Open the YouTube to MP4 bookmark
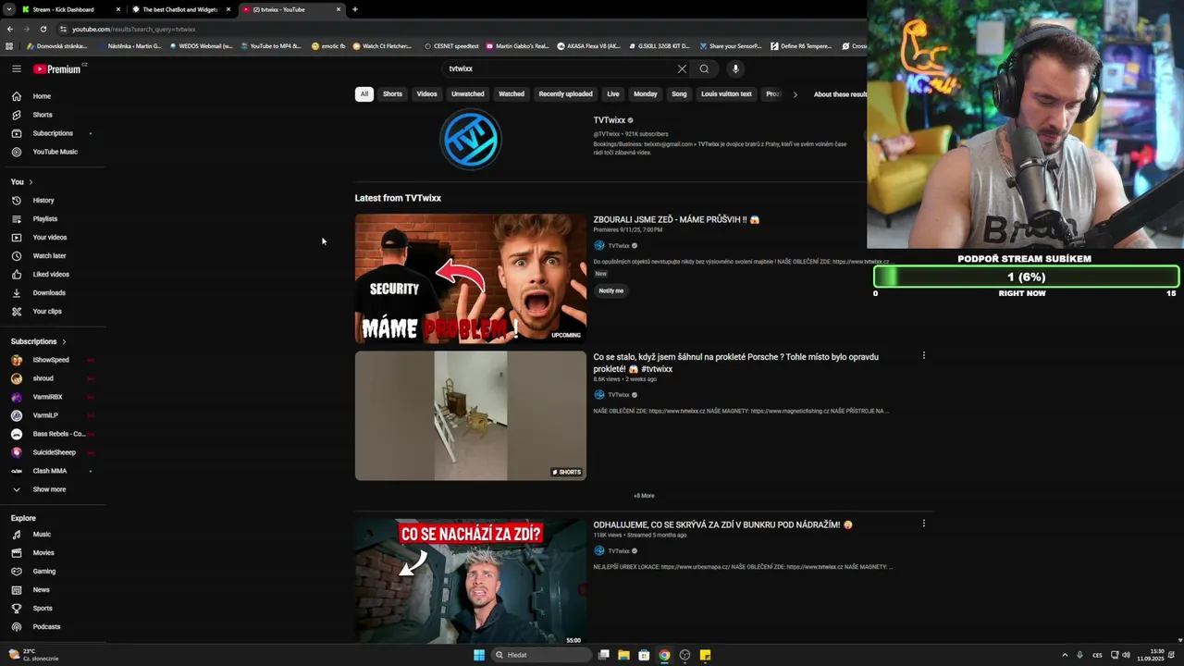The width and height of the screenshot is (1184, 666). click(x=271, y=45)
